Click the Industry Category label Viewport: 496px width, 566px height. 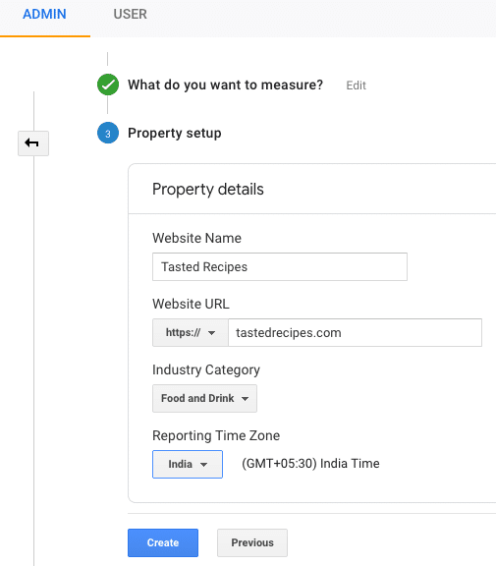pyautogui.click(x=206, y=370)
